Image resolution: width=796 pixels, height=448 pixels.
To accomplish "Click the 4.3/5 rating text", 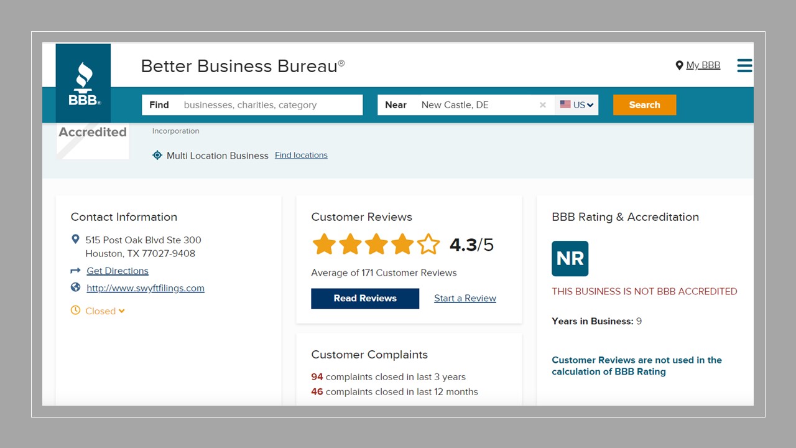I will pyautogui.click(x=471, y=245).
